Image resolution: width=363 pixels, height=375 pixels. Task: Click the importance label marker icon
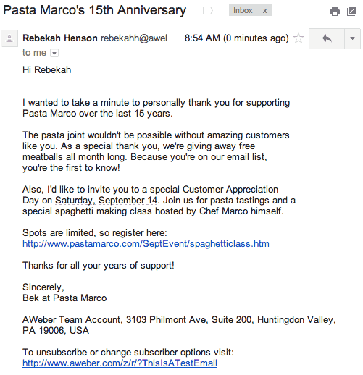point(208,11)
